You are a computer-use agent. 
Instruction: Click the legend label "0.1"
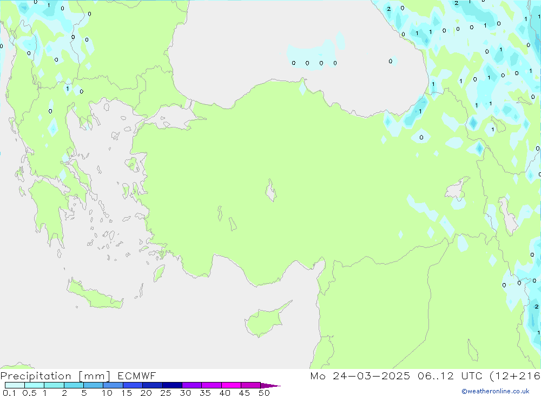click(x=9, y=393)
